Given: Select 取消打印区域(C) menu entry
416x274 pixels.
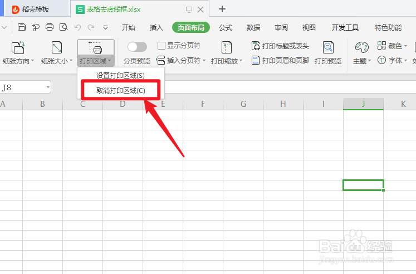Looking at the screenshot, I should pos(120,91).
